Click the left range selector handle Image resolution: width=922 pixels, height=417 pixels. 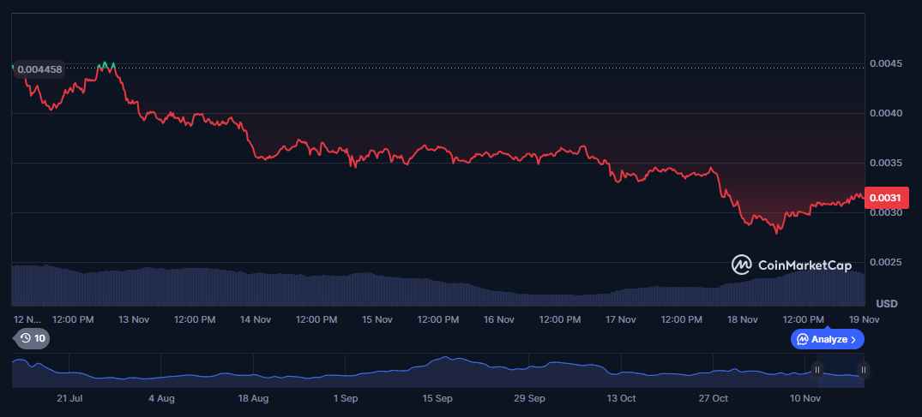tap(817, 370)
